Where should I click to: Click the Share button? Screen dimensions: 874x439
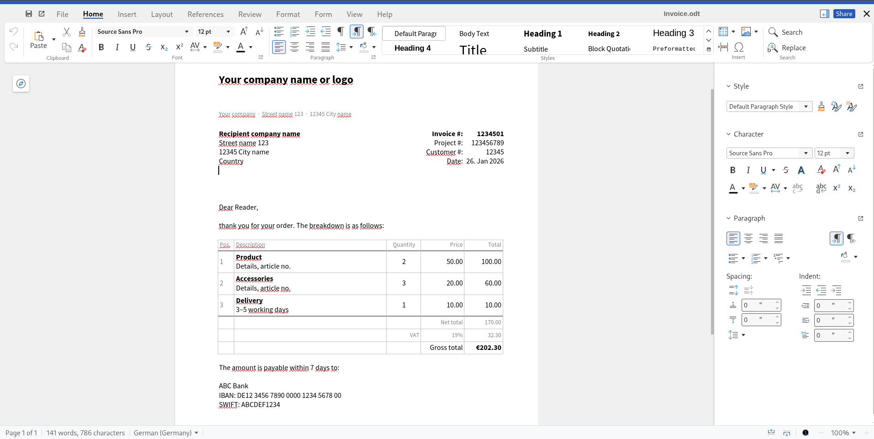coord(844,14)
